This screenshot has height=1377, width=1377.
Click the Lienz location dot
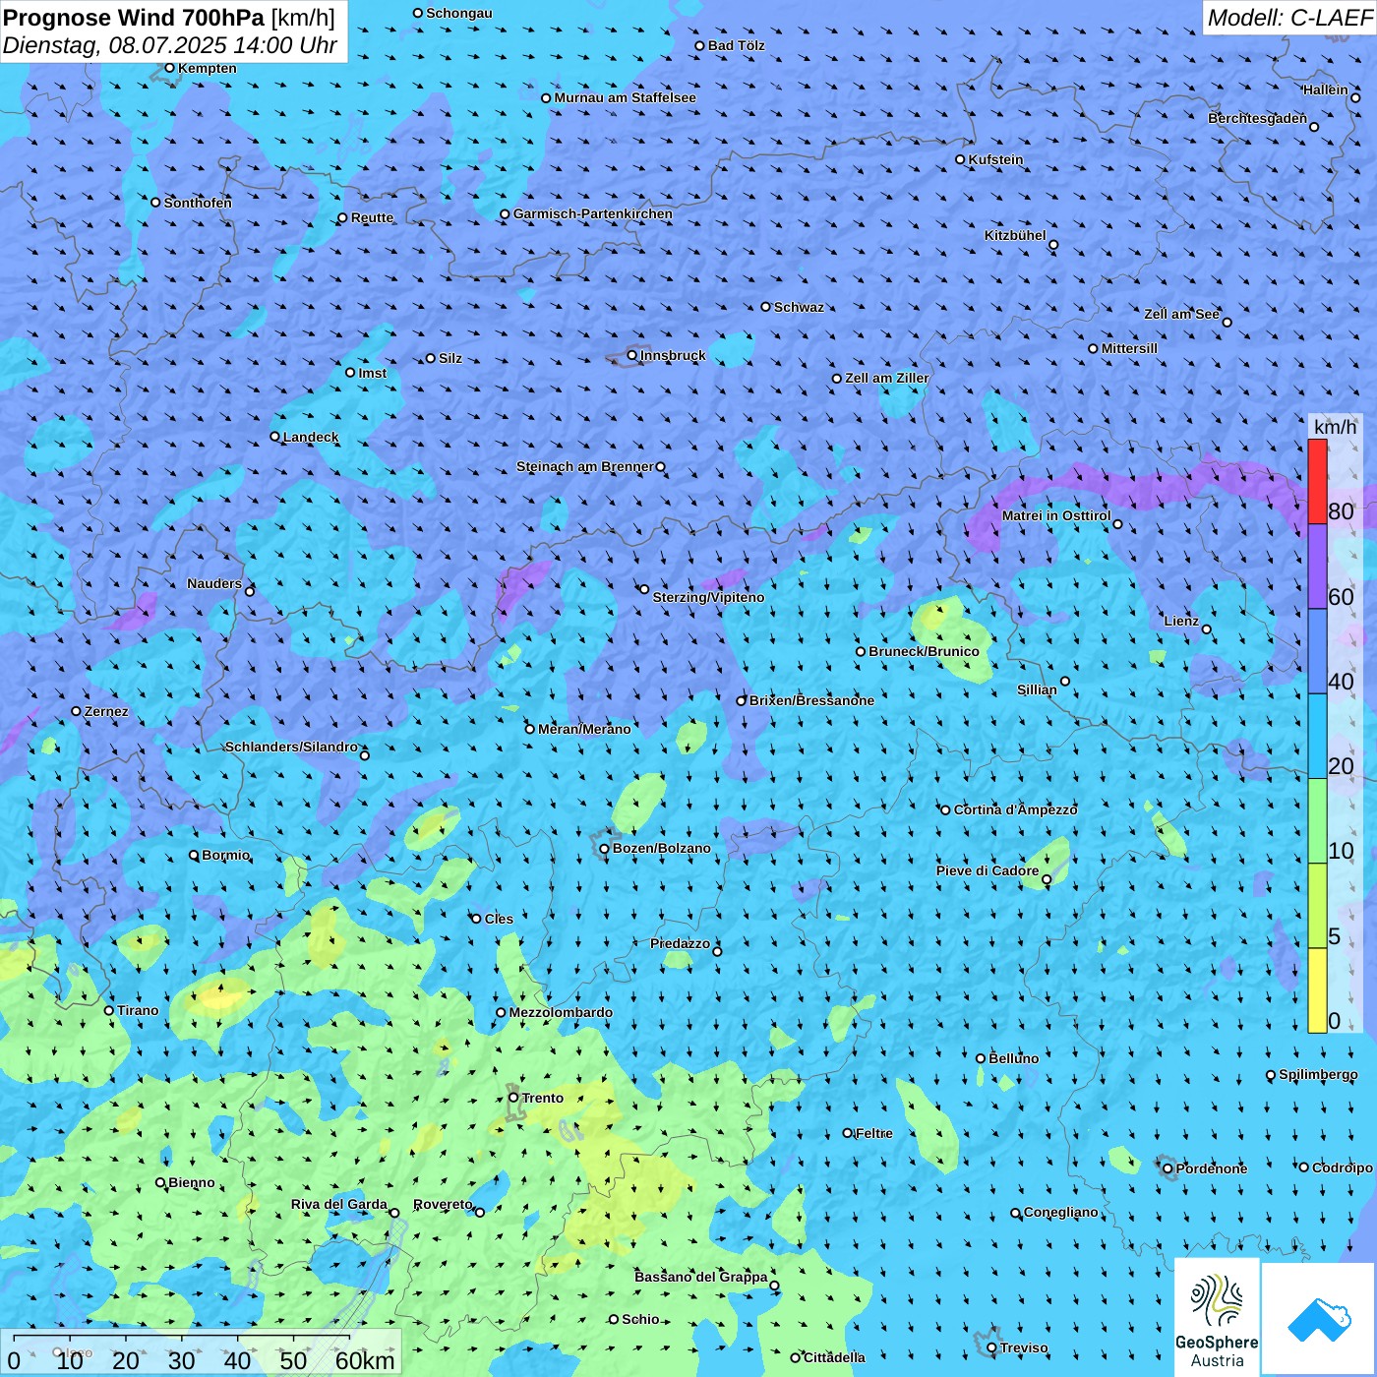1207,629
